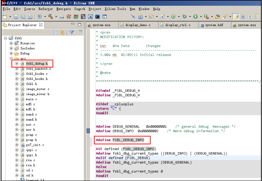Select ps7_init.c in the project tree
Screen dimensions: 262x181
click(x=35, y=145)
